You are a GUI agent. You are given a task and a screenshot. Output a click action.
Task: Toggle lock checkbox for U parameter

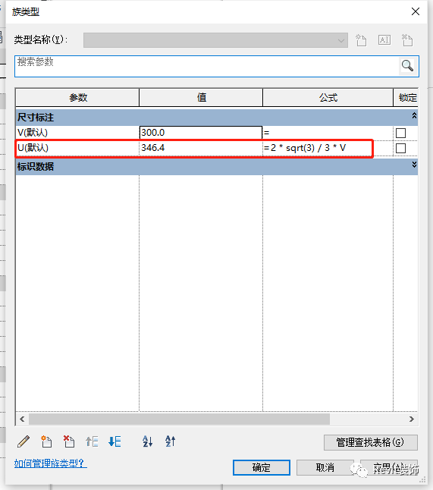click(400, 148)
